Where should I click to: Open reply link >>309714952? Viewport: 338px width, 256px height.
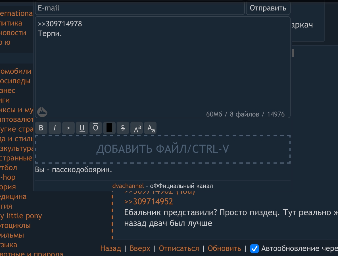(149, 202)
